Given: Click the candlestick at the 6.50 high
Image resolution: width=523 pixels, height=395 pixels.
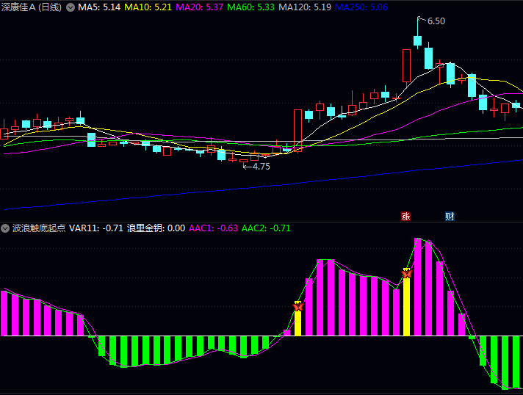Looking at the screenshot, I should 418,40.
